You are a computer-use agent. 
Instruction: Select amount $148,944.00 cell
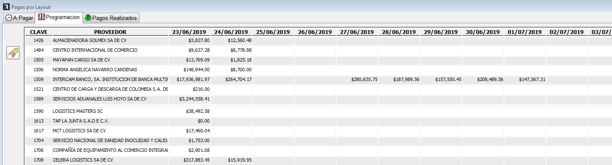click(189, 70)
